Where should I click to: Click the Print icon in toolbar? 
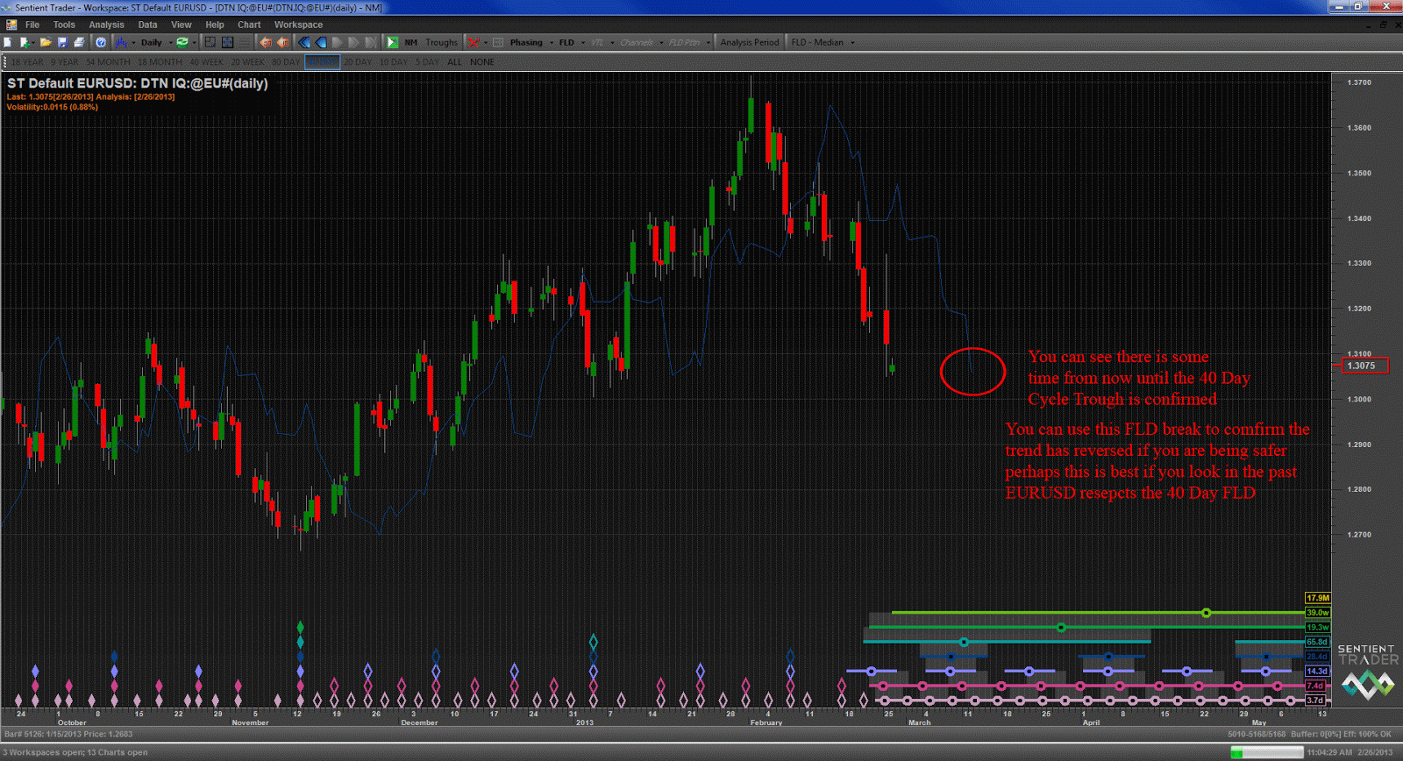[79, 42]
